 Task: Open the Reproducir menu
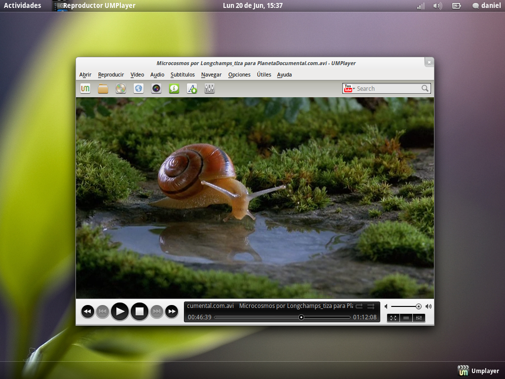point(111,75)
